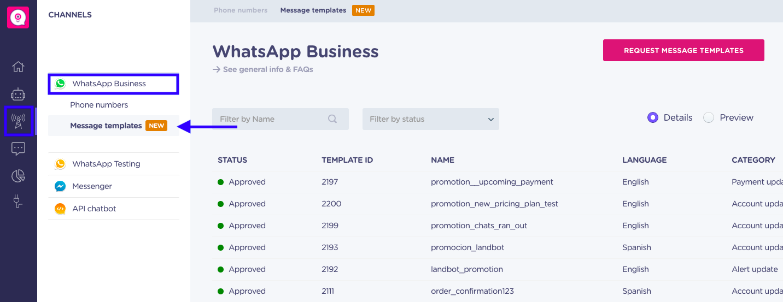The height and width of the screenshot is (302, 783).
Task: Click the NEW badge in top tab
Action: (363, 10)
